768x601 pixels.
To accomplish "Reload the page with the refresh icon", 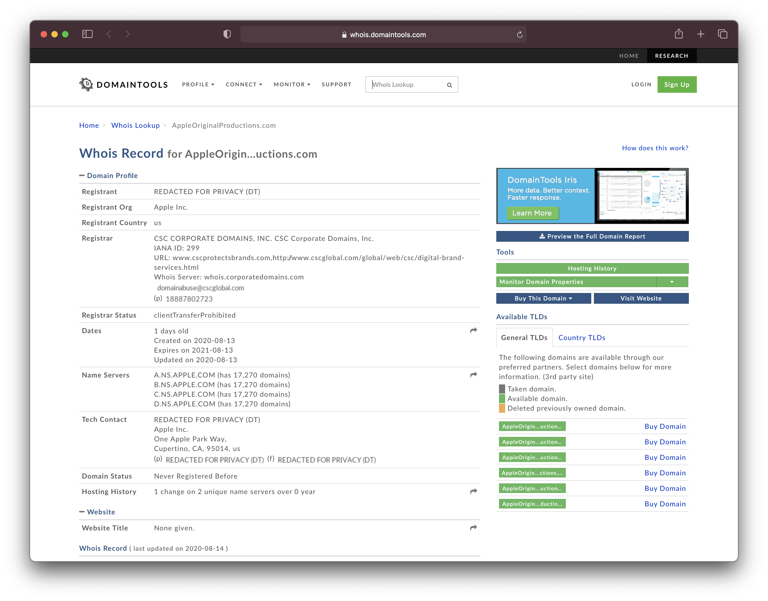I will (520, 34).
